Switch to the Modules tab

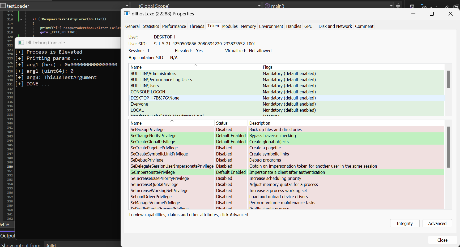tap(230, 26)
